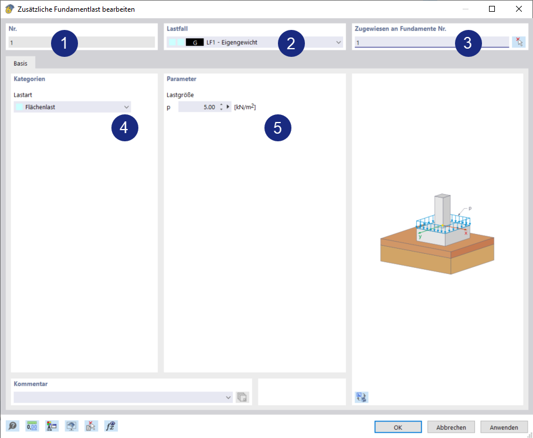This screenshot has height=438, width=533.
Task: Click the Anwenden button
Action: point(504,427)
